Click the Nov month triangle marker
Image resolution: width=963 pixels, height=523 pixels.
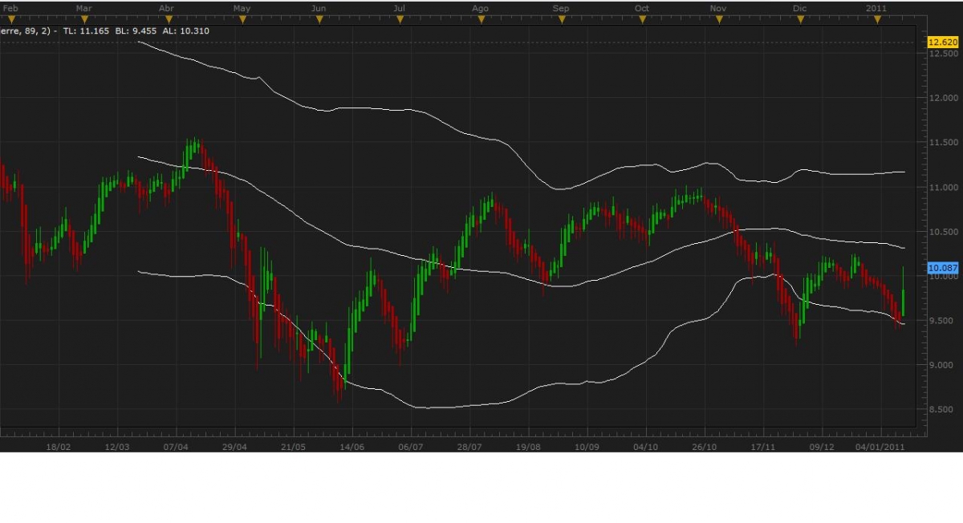tap(718, 18)
